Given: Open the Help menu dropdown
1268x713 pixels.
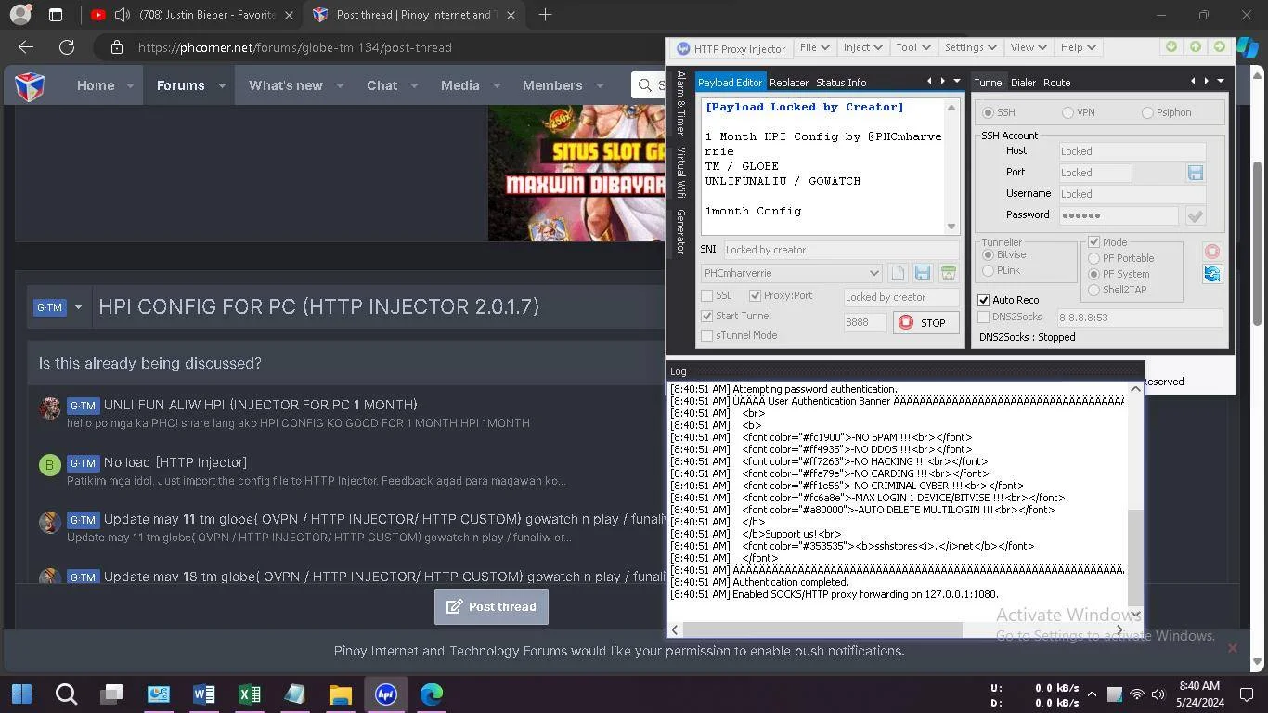Looking at the screenshot, I should pos(1078,47).
